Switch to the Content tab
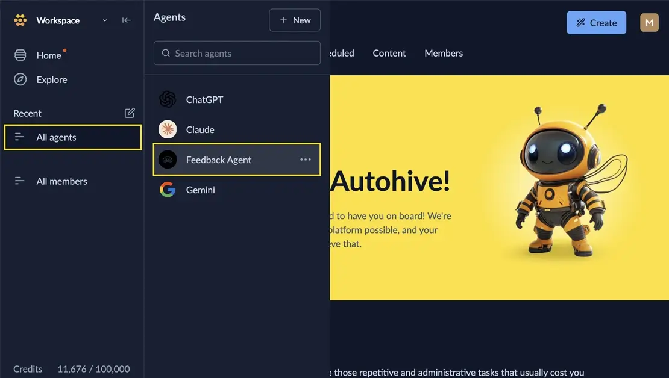 pyautogui.click(x=389, y=54)
